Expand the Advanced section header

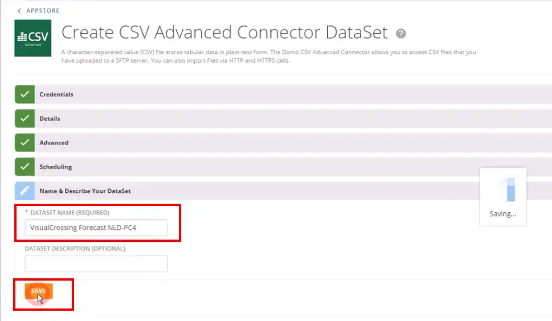pos(54,143)
